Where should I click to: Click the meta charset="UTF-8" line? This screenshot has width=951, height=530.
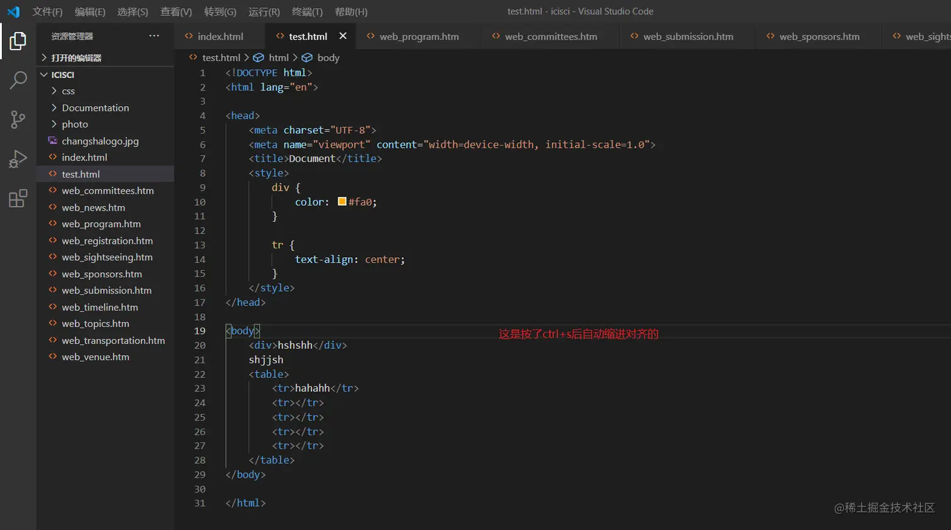click(x=313, y=130)
